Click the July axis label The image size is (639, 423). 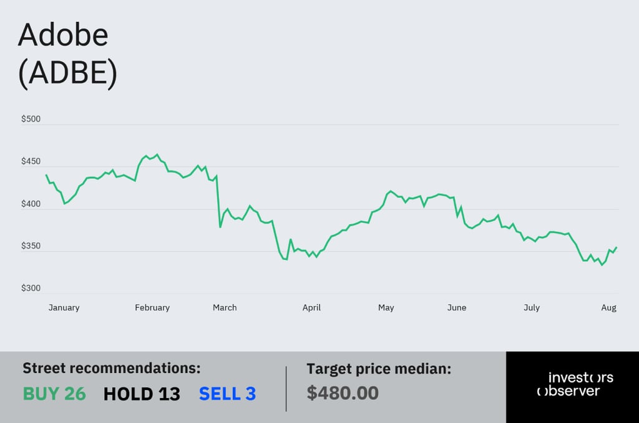coord(532,308)
